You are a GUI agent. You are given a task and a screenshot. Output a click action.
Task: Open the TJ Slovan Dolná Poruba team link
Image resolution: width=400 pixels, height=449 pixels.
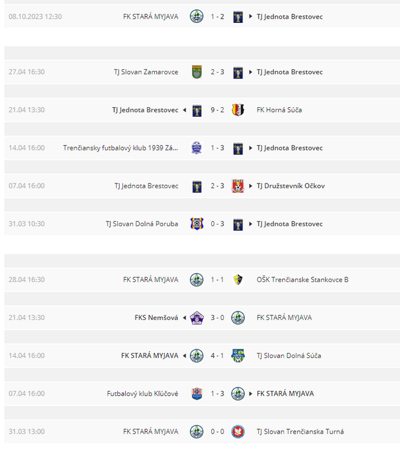pos(142,224)
